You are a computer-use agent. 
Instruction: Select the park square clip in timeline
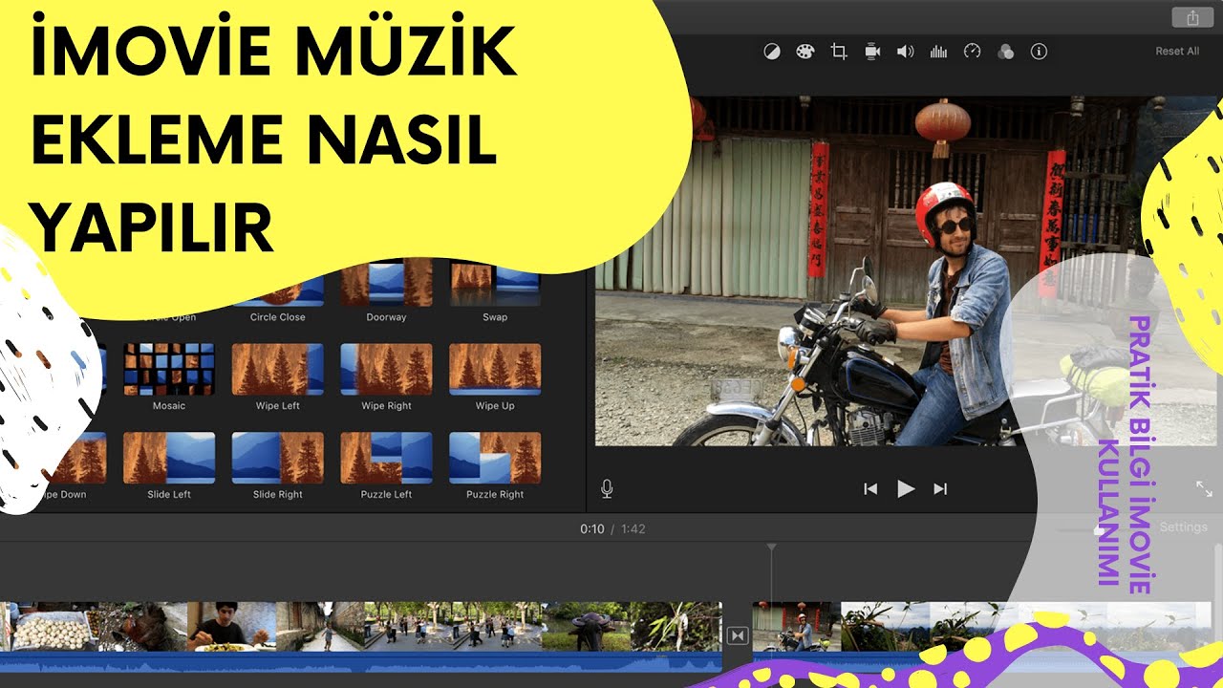coord(452,627)
